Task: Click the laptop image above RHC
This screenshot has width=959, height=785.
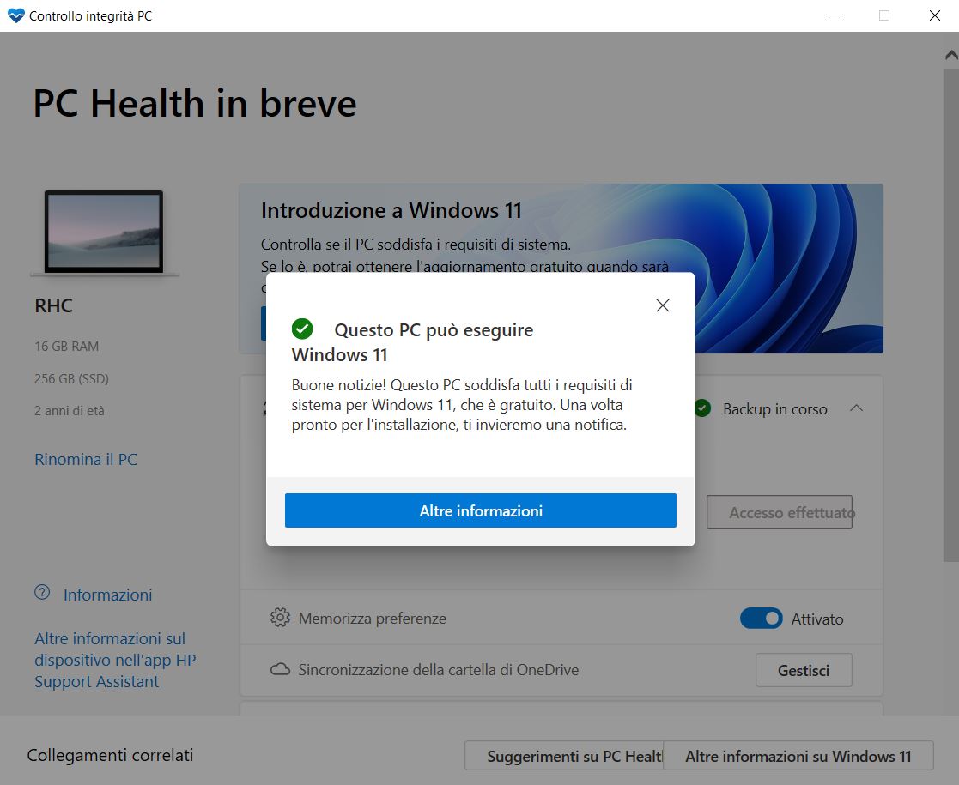Action: tap(104, 232)
